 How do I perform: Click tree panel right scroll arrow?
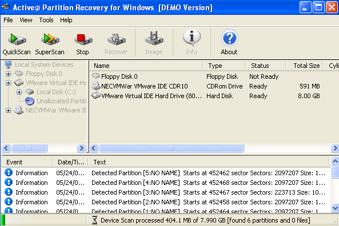[x=81, y=148]
